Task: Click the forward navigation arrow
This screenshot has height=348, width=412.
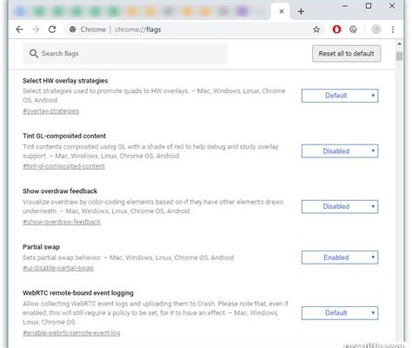Action: tap(36, 30)
